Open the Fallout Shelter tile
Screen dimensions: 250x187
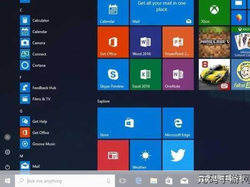tap(240, 74)
